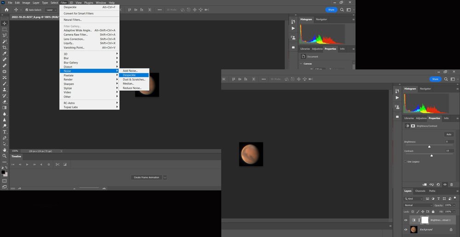Select the Move tool in left toolbar
The height and width of the screenshot is (237, 460).
[x=5, y=23]
